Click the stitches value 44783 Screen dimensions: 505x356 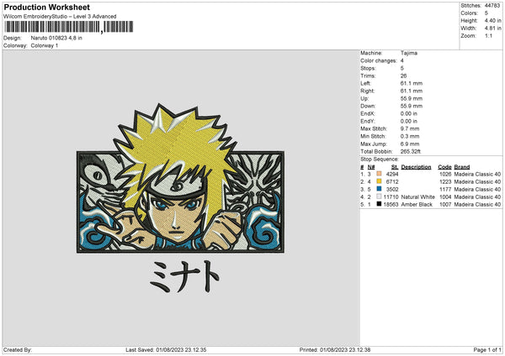(492, 6)
